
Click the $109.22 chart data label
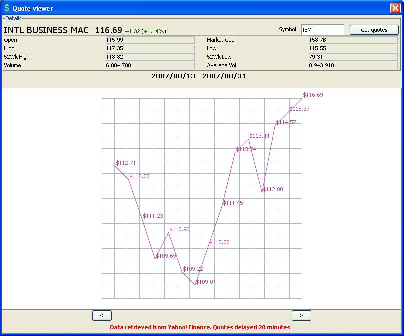[x=193, y=269]
